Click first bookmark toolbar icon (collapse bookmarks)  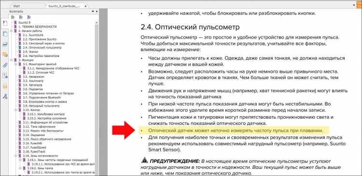pyautogui.click(x=13, y=17)
